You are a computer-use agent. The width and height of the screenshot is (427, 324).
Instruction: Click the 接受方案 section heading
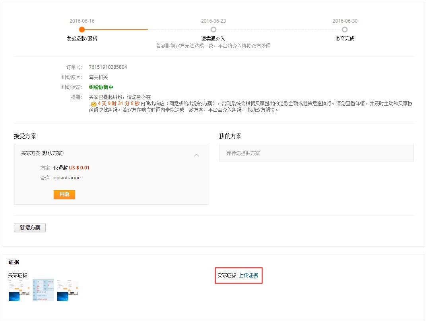[x=25, y=136]
